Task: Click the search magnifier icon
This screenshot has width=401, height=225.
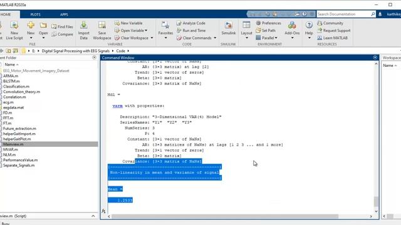Action: click(x=373, y=14)
